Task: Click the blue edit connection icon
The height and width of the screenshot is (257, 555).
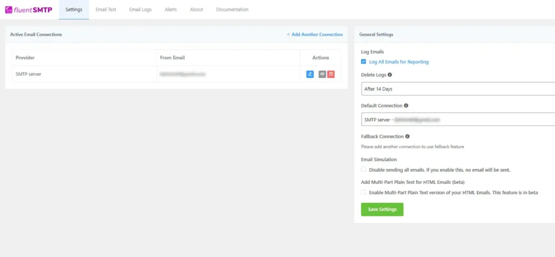Action: point(310,74)
